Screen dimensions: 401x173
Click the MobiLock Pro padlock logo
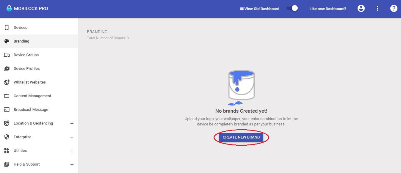tap(9, 8)
